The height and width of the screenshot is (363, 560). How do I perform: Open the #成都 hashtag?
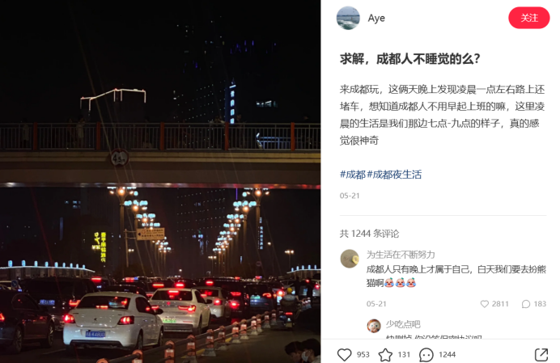tap(353, 174)
